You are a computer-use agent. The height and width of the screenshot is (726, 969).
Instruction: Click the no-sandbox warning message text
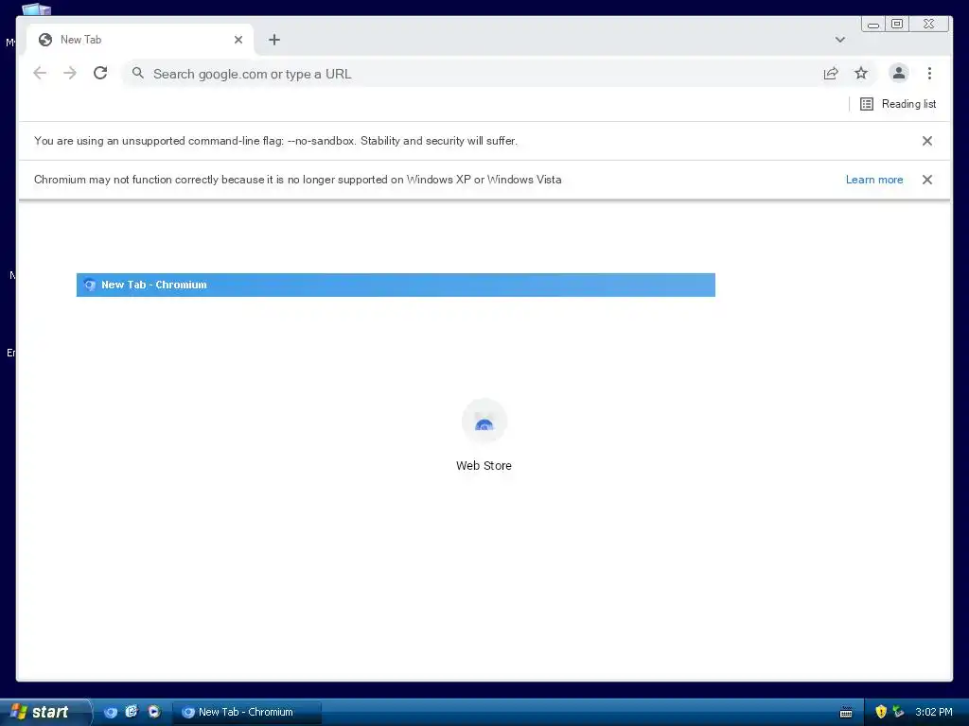275,141
